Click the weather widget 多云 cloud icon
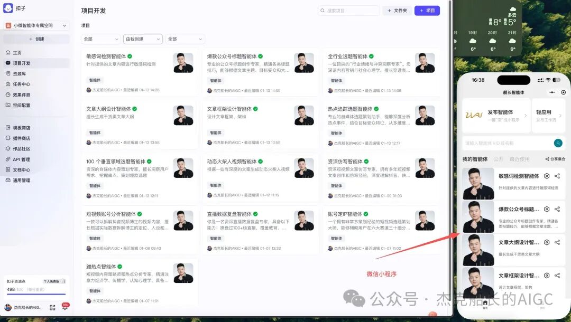Screen dimensions: 571x322 tap(513, 9)
